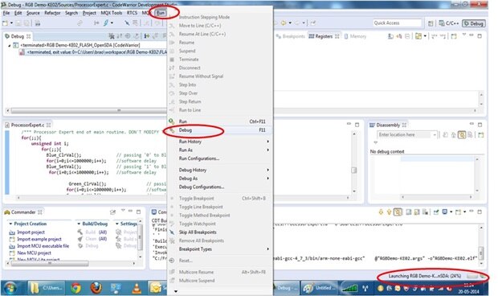The width and height of the screenshot is (498, 296).
Task: Click Import example project link
Action: click(39, 239)
